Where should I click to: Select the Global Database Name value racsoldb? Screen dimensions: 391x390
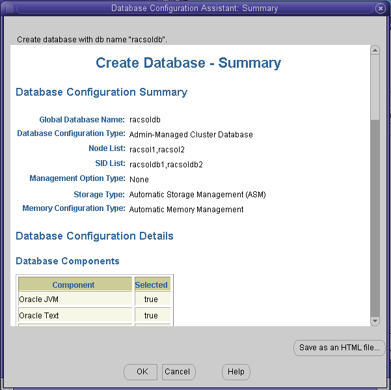point(145,120)
